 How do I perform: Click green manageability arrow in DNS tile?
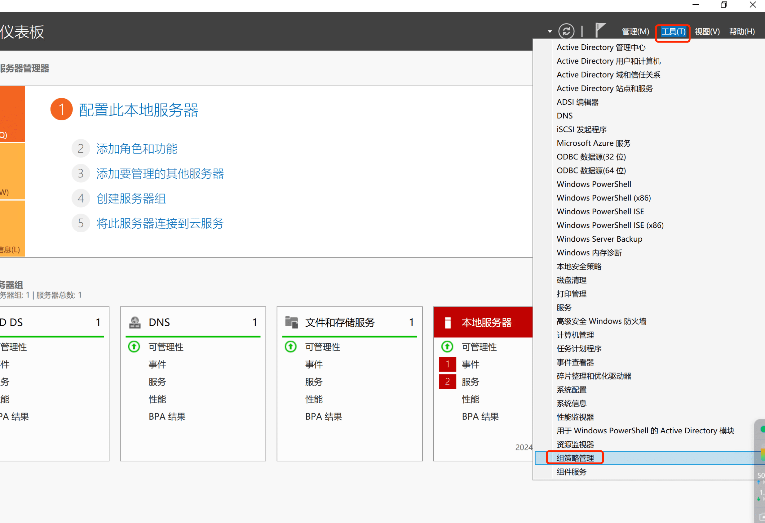(x=134, y=346)
